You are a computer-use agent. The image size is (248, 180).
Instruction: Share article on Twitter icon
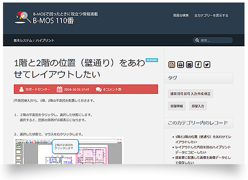pyautogui.click(x=207, y=65)
